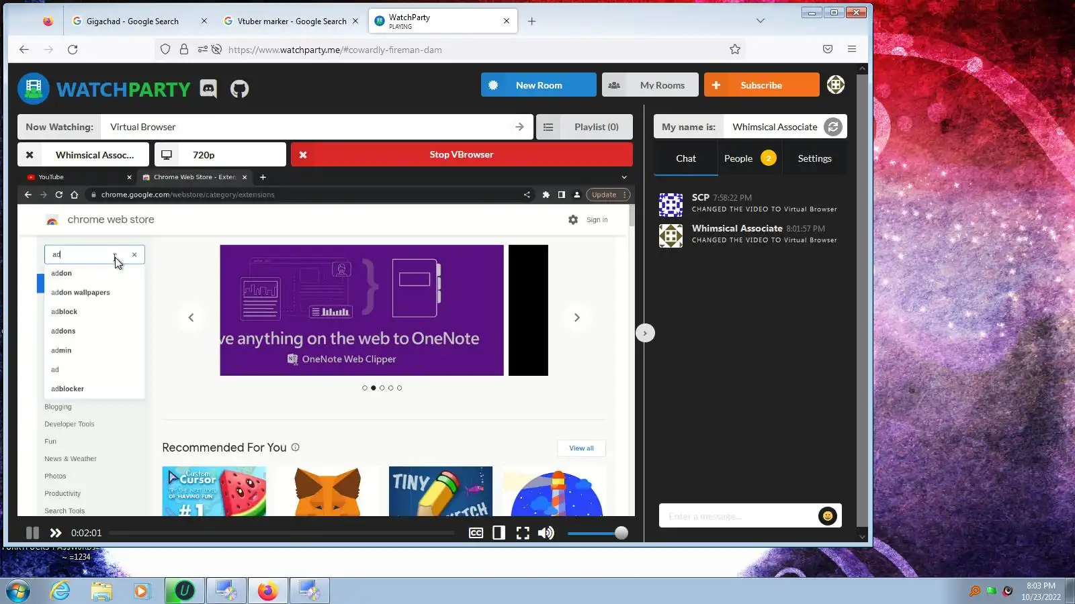Reload the virtual browser page
Screen dimensions: 1075x604
59,195
